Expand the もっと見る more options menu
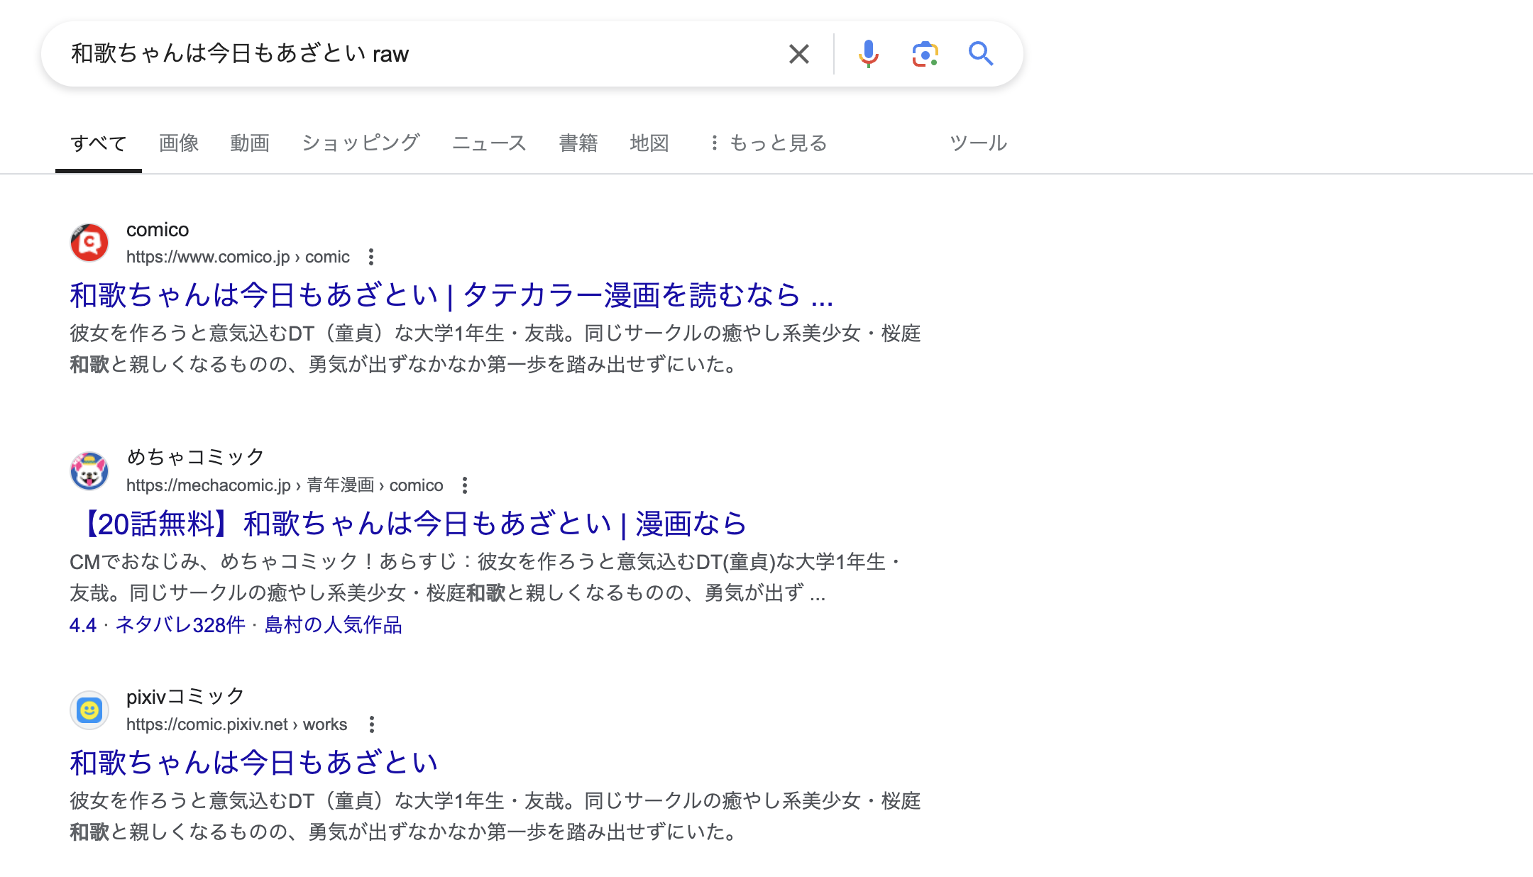 (x=769, y=143)
